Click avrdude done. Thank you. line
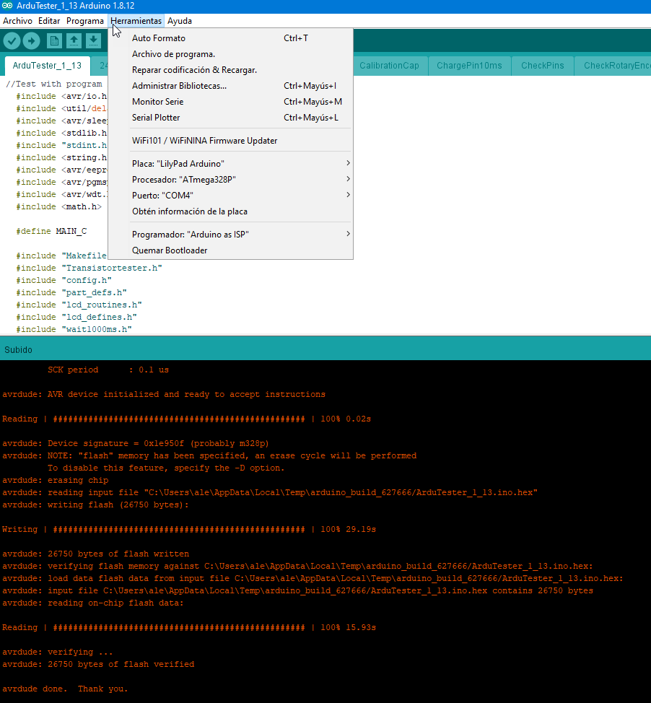This screenshot has width=651, height=703. (65, 689)
